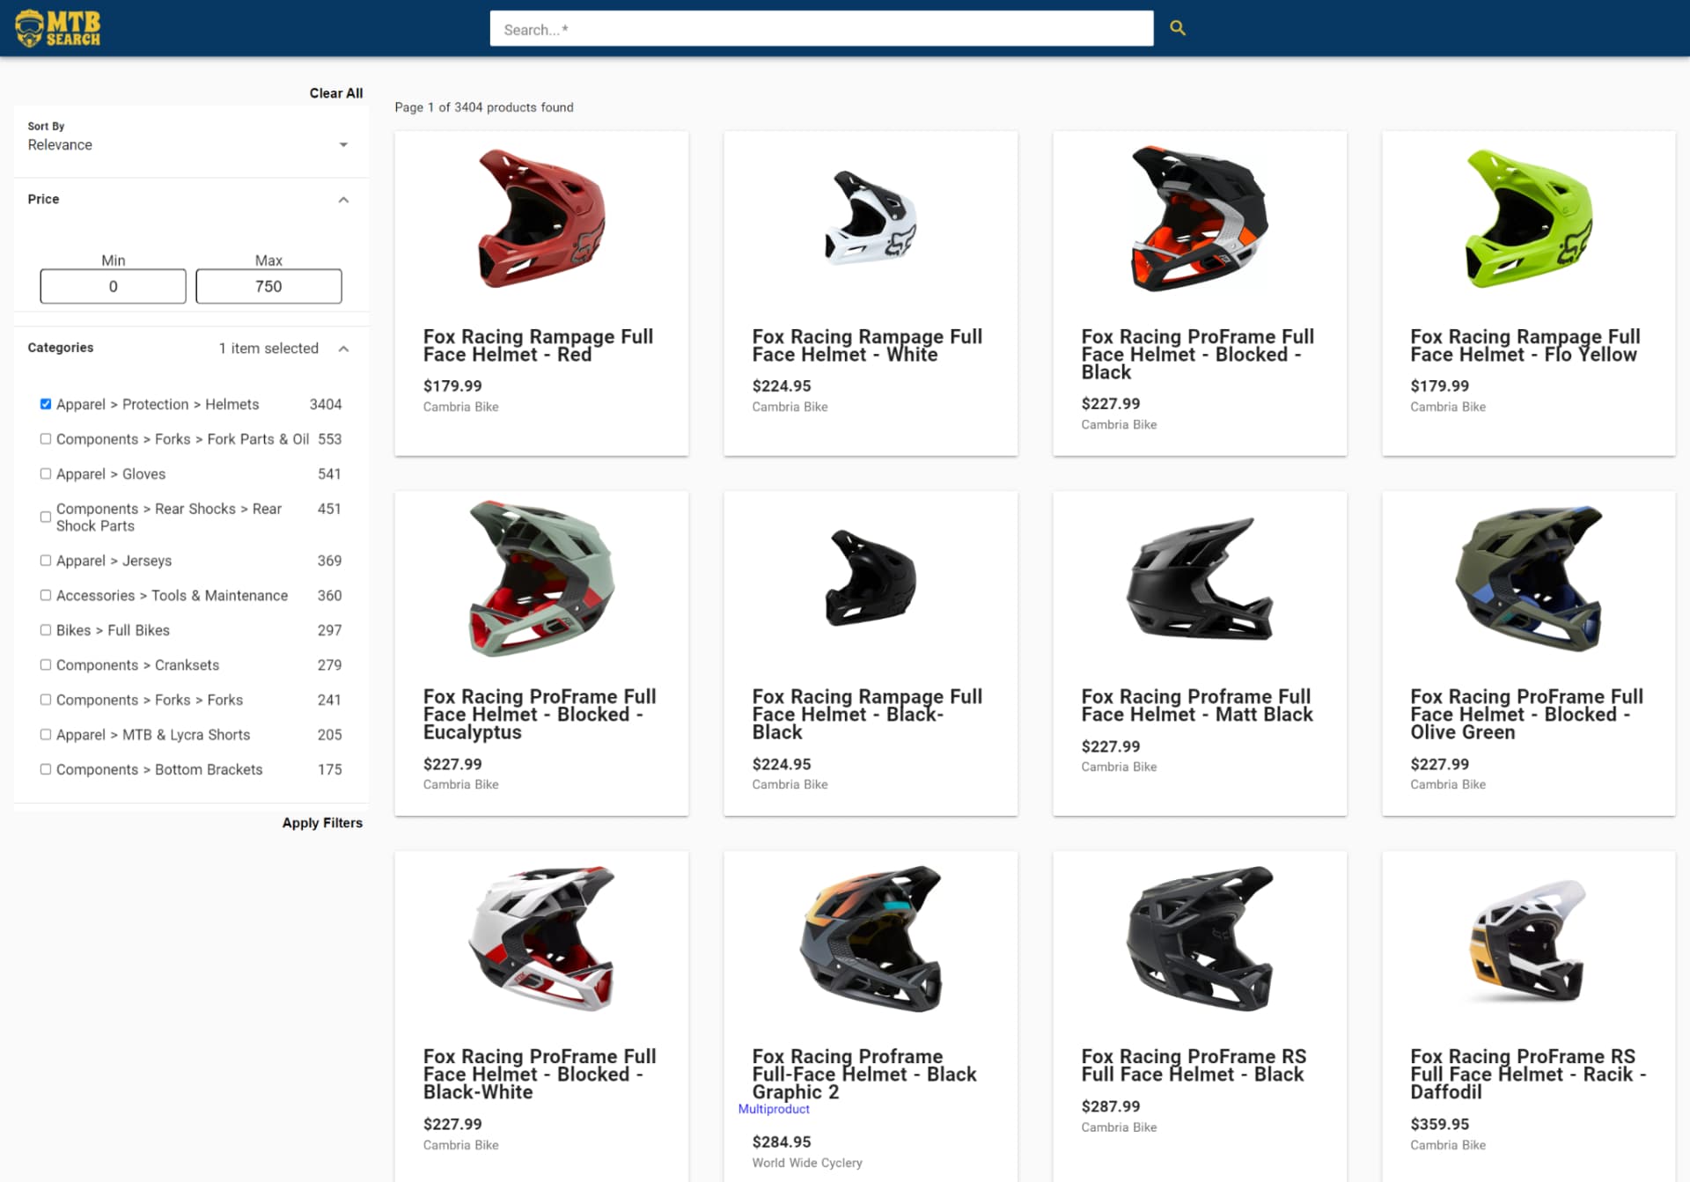Check the Apparel > Gloves category
The height and width of the screenshot is (1182, 1690).
pyautogui.click(x=46, y=474)
